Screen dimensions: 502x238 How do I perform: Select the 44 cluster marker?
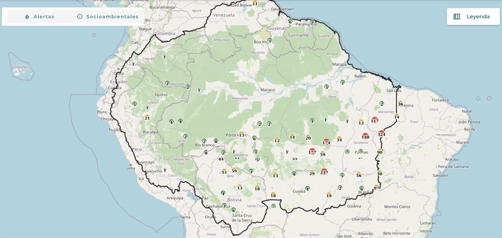point(221,159)
